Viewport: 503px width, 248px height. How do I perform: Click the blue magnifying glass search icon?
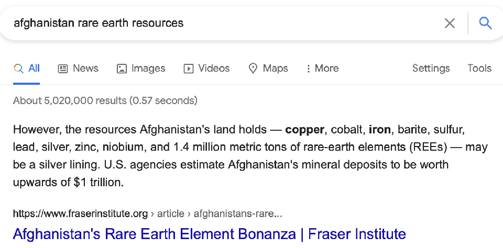(x=486, y=23)
